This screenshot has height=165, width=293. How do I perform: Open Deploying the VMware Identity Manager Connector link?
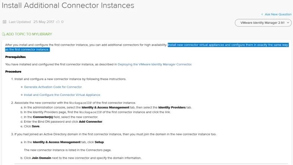[155, 64]
